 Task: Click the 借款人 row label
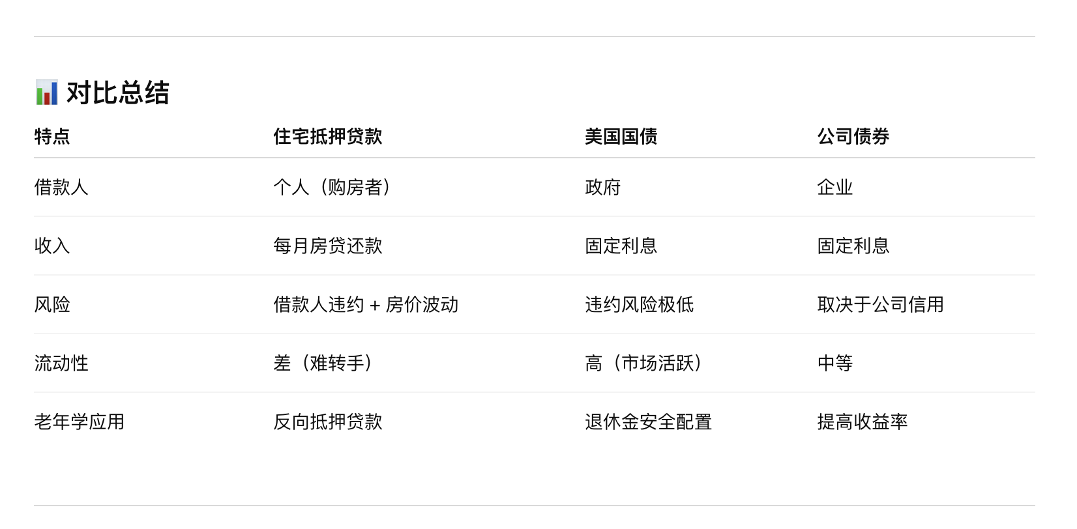click(x=61, y=187)
